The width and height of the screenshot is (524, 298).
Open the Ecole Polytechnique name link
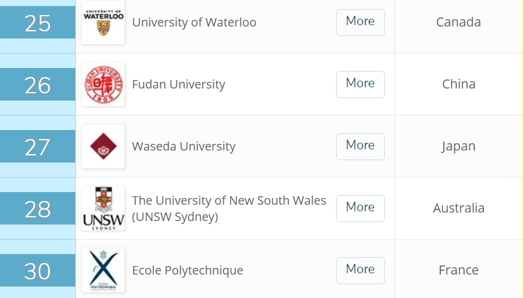coord(187,270)
